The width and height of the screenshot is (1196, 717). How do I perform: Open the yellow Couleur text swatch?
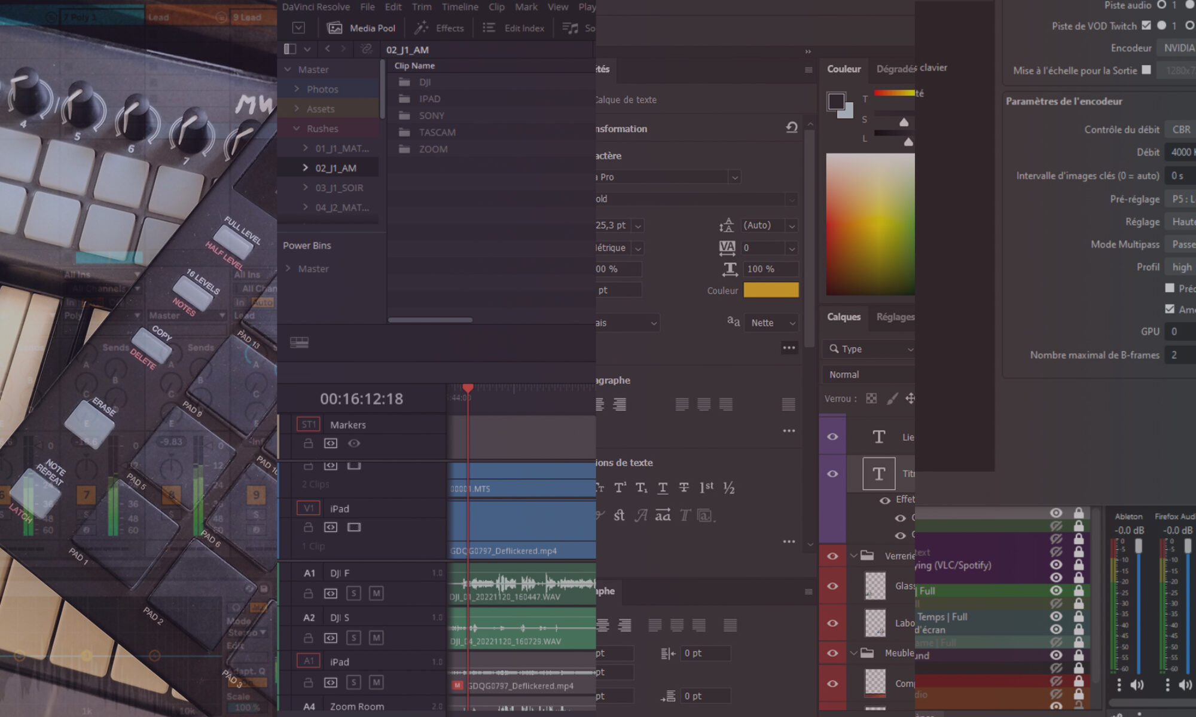(x=771, y=290)
